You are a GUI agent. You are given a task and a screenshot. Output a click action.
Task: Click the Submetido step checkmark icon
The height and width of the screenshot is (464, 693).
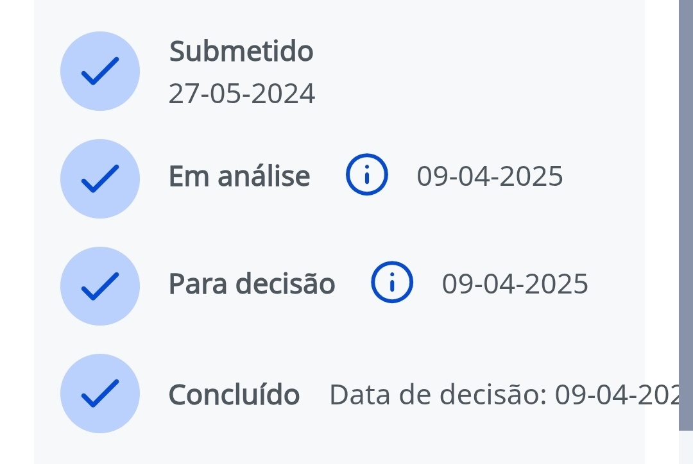click(100, 71)
